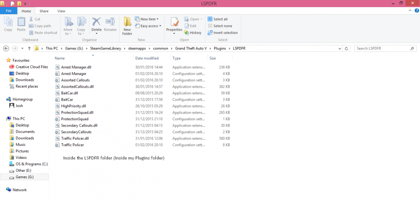The height and width of the screenshot is (202, 420).
Task: Open the New item dropdown
Action: [147, 19]
